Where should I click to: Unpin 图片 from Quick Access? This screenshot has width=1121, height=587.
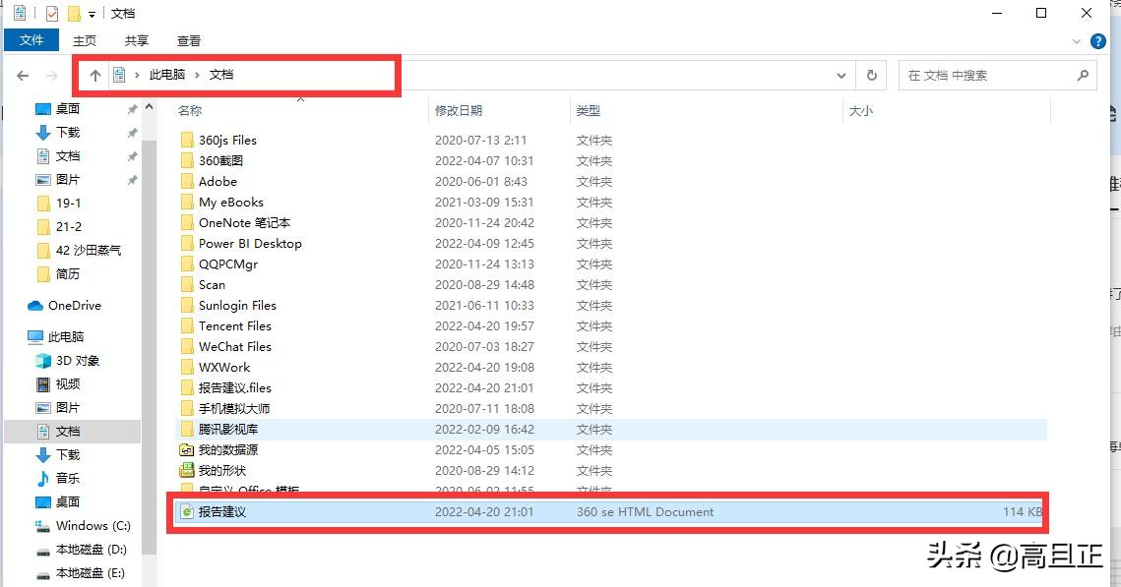click(132, 179)
